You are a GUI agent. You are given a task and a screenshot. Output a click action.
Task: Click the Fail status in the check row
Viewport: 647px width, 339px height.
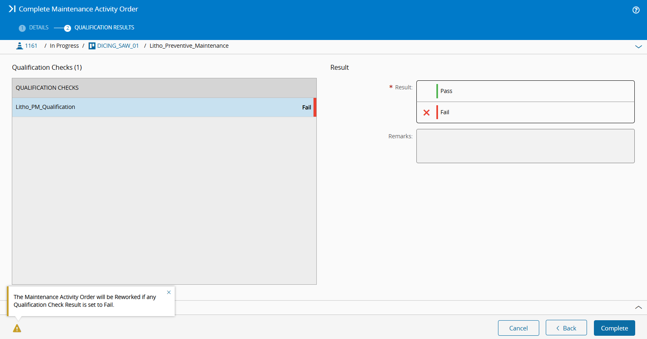tap(307, 107)
